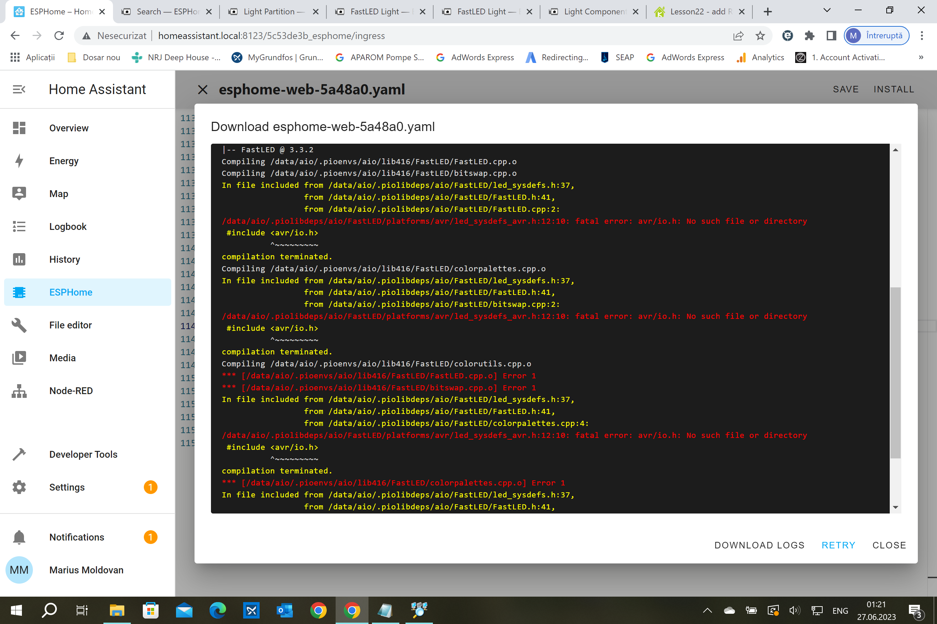Viewport: 937px width, 624px height.
Task: Show hidden system tray icons
Action: coord(707,610)
